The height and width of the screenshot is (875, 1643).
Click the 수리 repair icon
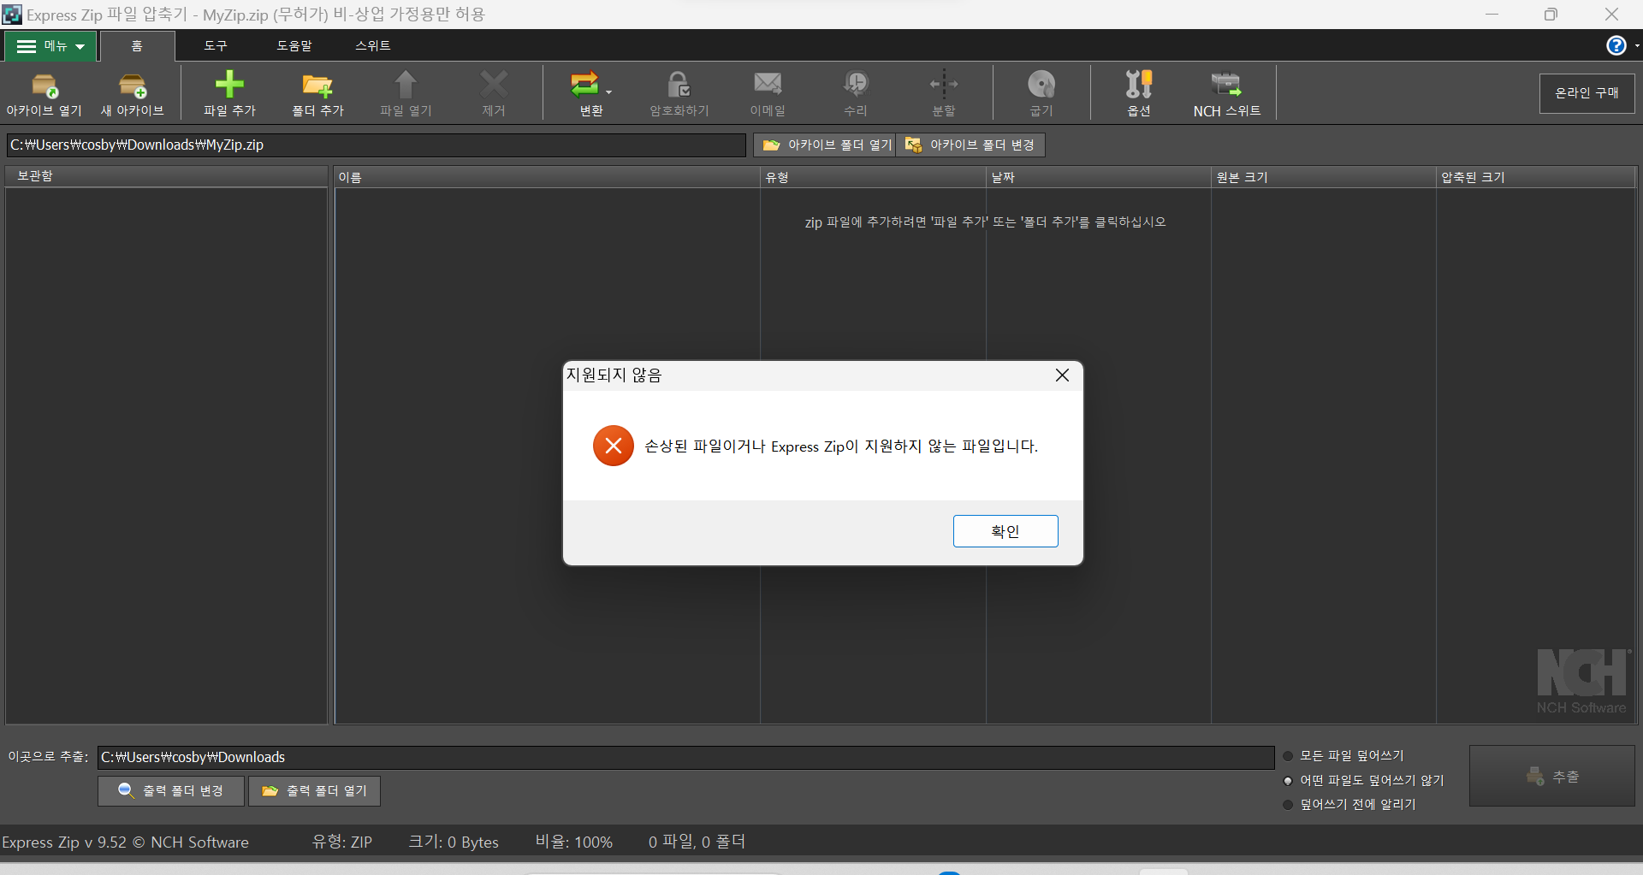coord(856,84)
